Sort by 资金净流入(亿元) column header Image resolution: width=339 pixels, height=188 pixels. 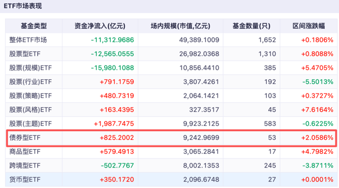tap(100, 26)
